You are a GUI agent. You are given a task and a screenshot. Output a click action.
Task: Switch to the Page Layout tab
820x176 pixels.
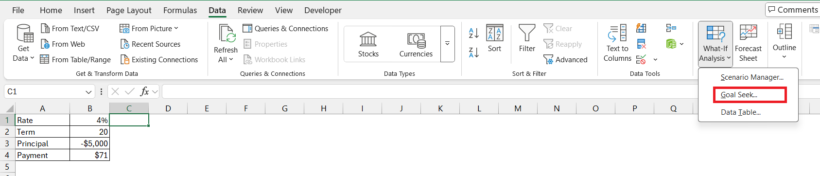pos(129,10)
